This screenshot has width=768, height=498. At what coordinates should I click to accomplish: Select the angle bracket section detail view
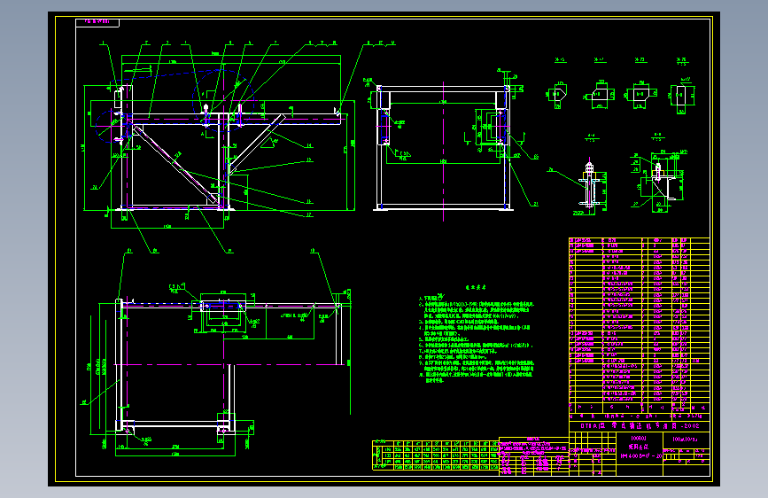659,182
